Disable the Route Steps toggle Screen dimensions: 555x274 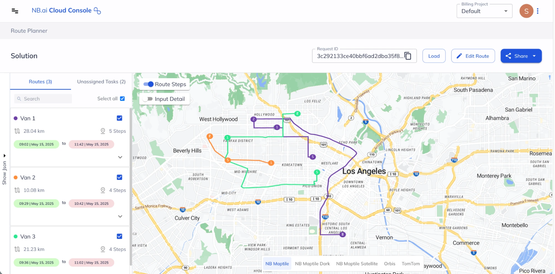(149, 84)
